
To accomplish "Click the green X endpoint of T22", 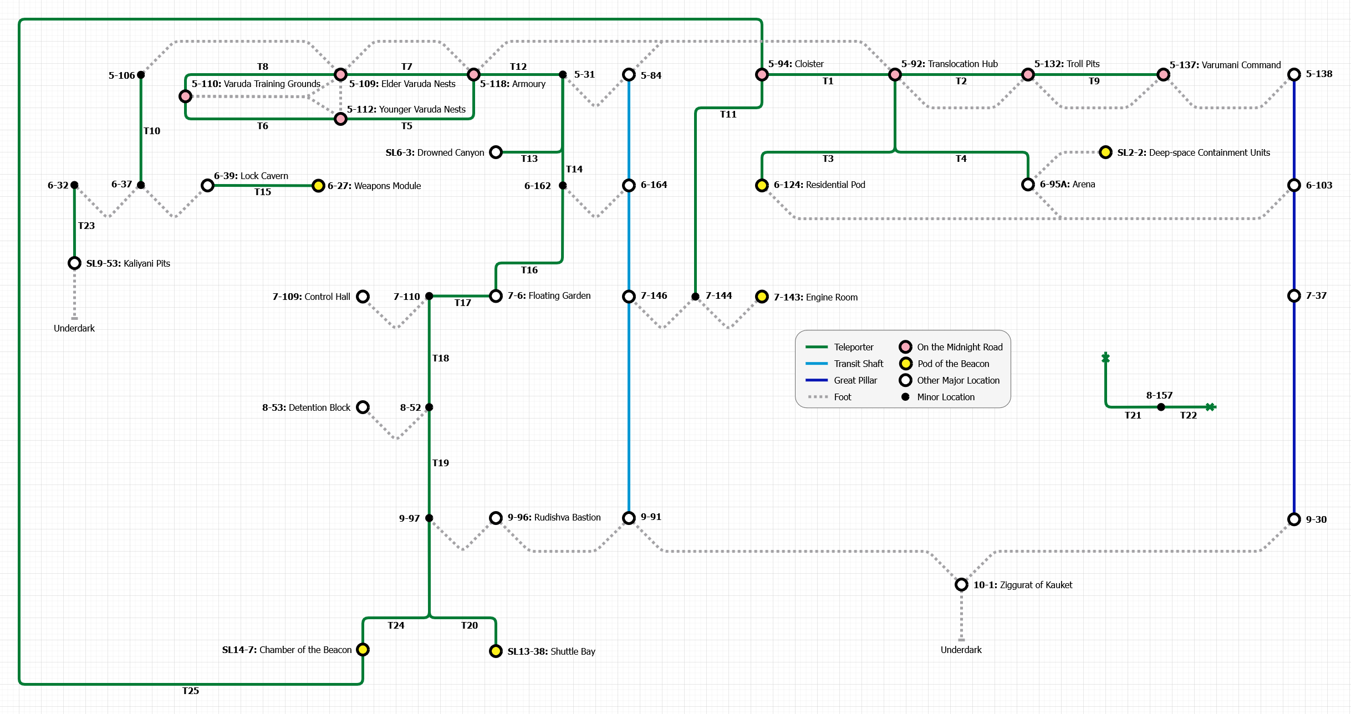I will coord(1211,407).
